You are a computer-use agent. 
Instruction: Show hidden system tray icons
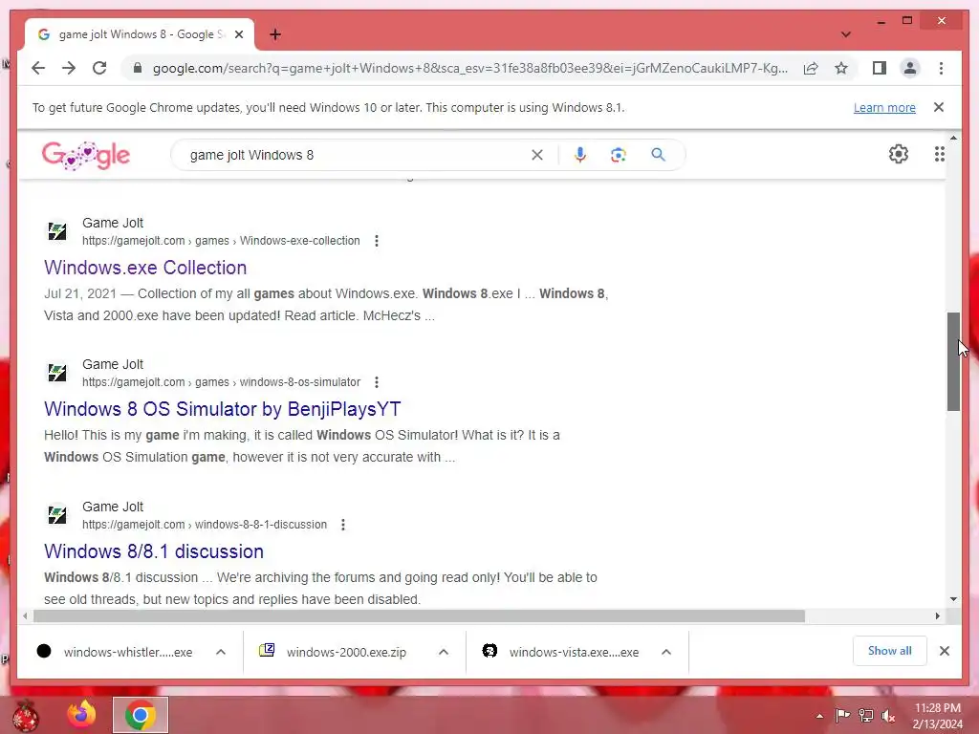point(819,716)
